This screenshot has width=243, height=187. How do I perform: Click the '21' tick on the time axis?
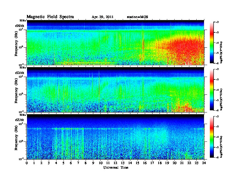pyautogui.click(x=182, y=163)
